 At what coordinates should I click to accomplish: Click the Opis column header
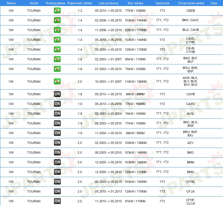coord(214,3)
